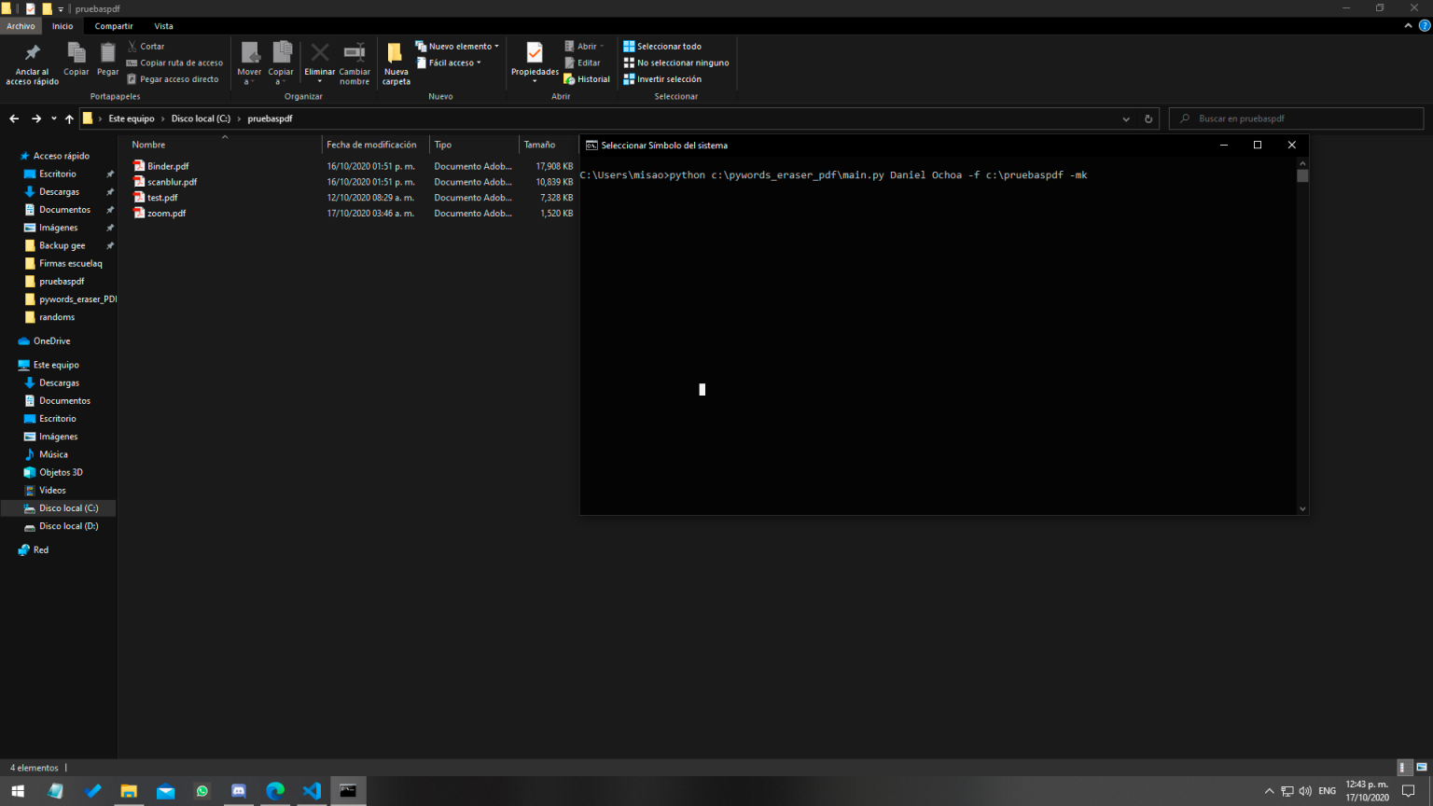Image resolution: width=1433 pixels, height=806 pixels.
Task: Click the command prompt vertical scrollbar
Action: [1302, 336]
